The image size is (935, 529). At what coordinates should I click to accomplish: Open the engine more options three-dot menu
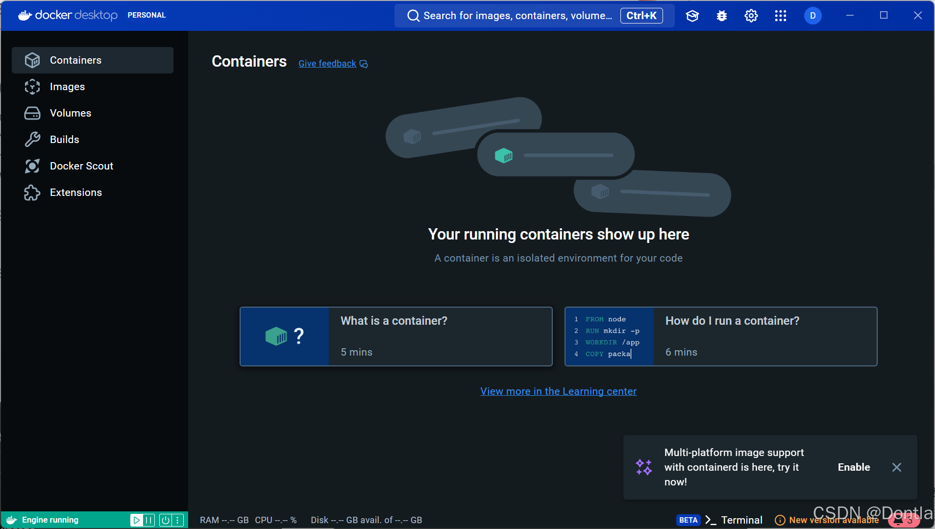177,520
